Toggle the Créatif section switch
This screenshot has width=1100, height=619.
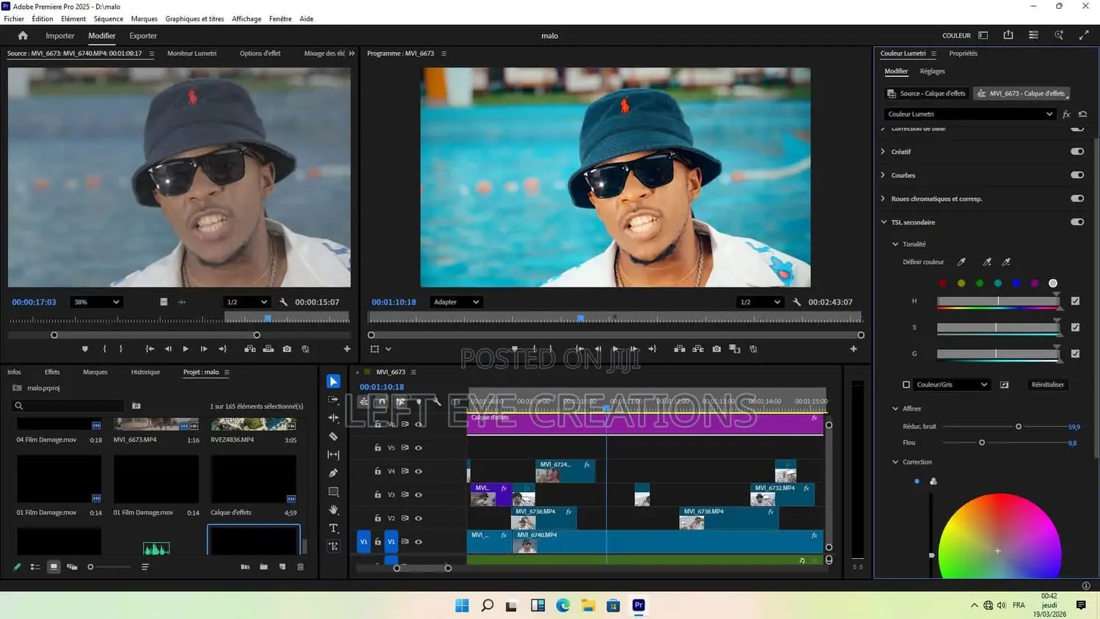click(x=1077, y=152)
